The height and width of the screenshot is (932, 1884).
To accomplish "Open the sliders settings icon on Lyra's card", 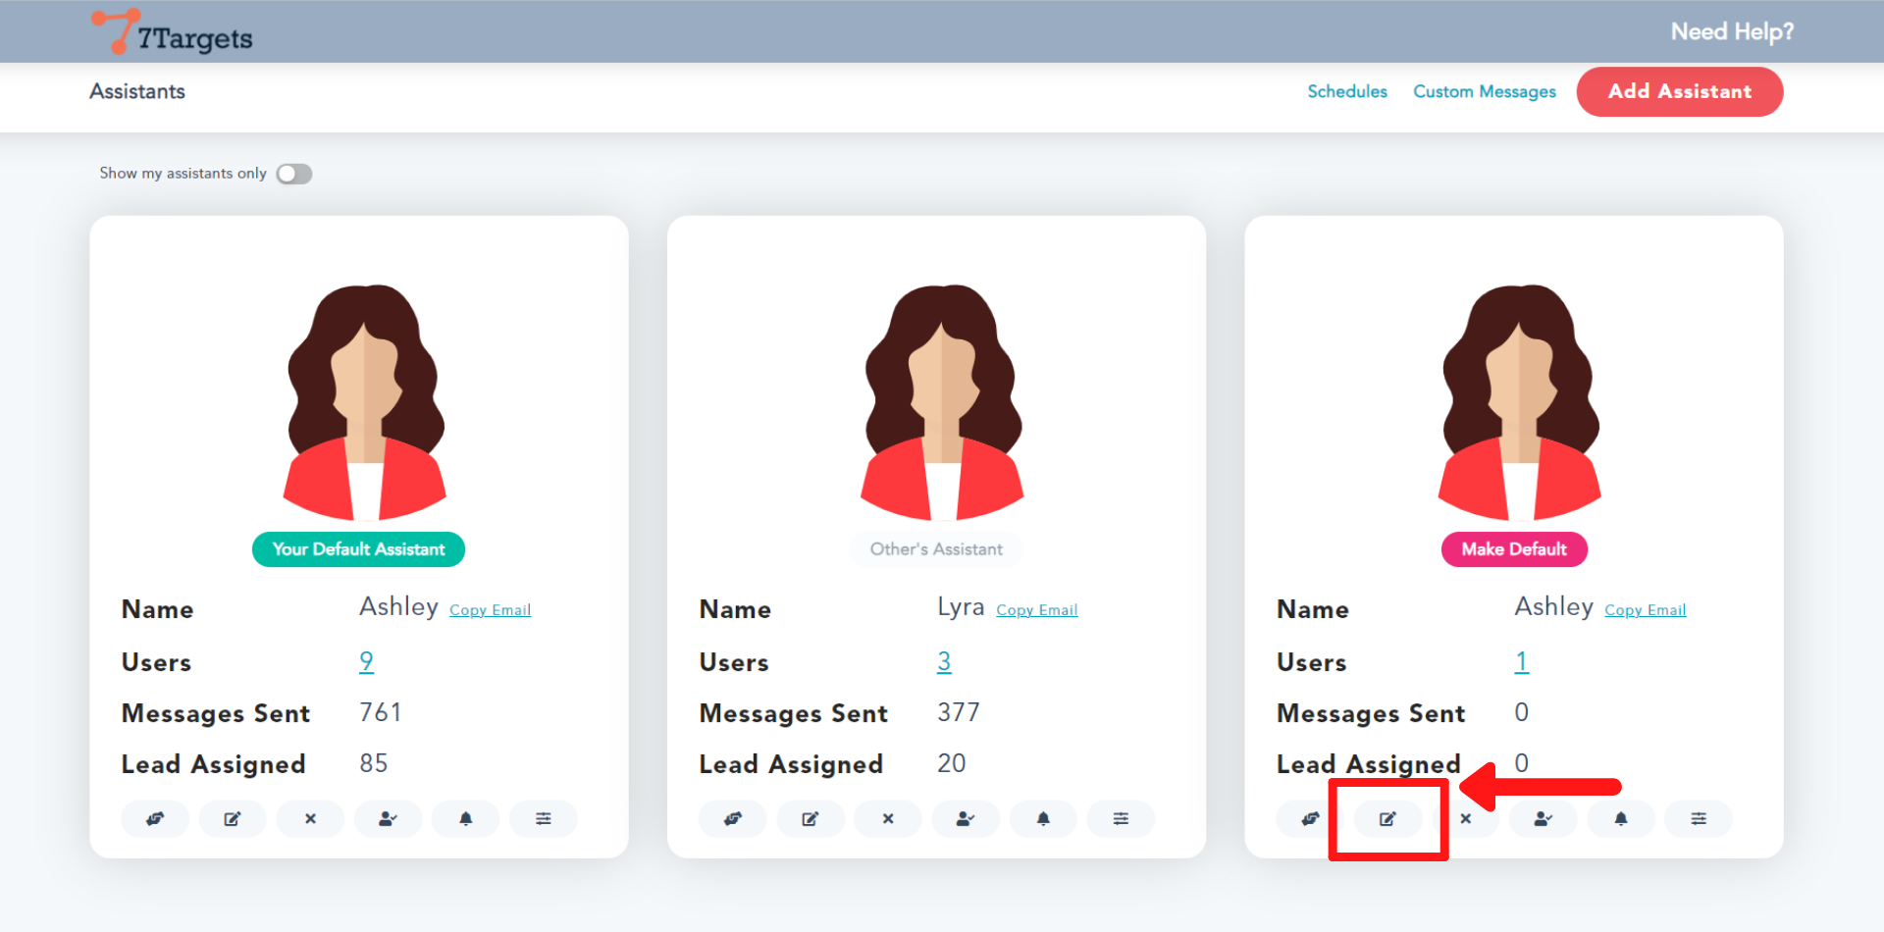I will coord(1121,818).
